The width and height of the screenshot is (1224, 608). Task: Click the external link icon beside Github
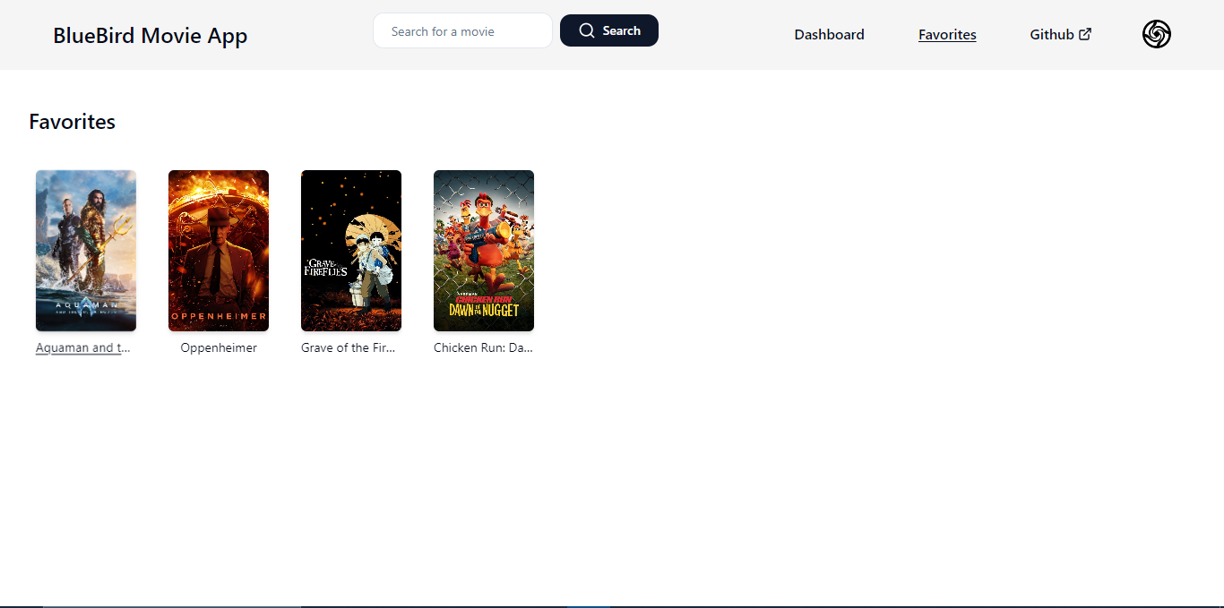1085,34
